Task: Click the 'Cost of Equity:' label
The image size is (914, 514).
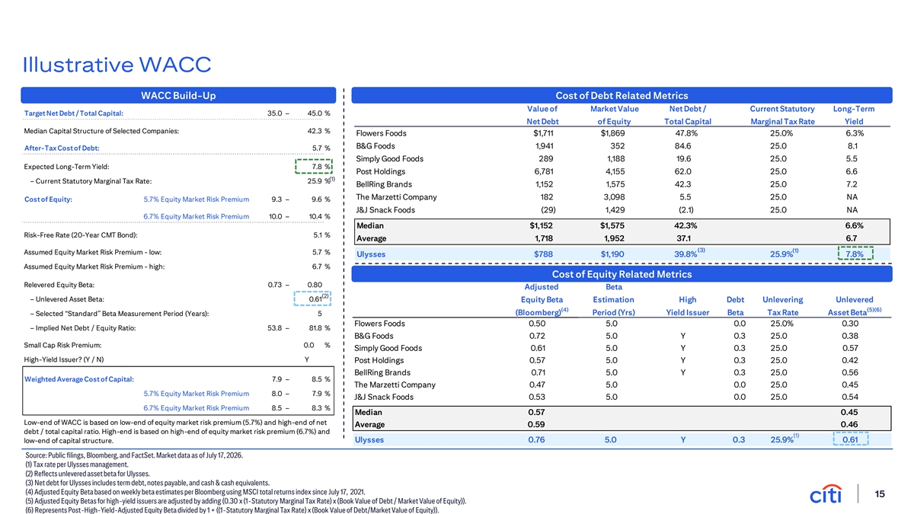Action: tap(49, 200)
